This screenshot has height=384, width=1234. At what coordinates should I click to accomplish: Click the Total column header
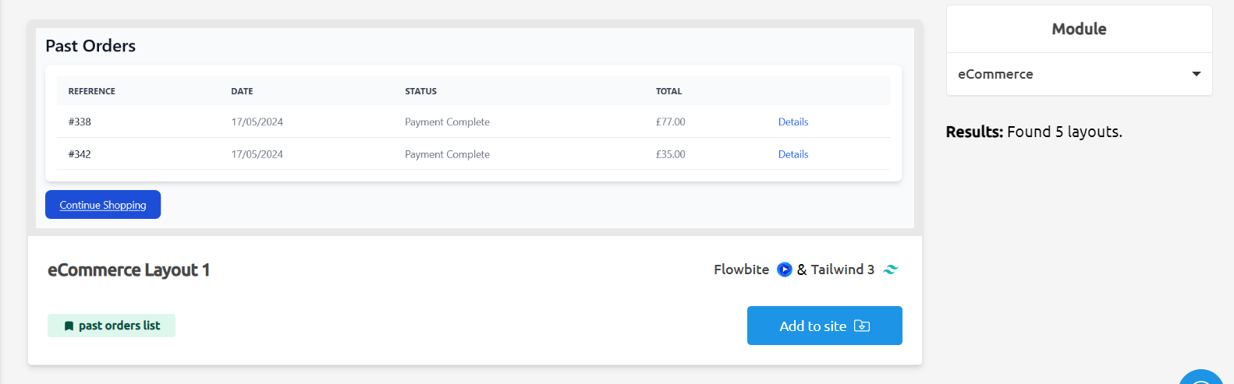click(668, 91)
